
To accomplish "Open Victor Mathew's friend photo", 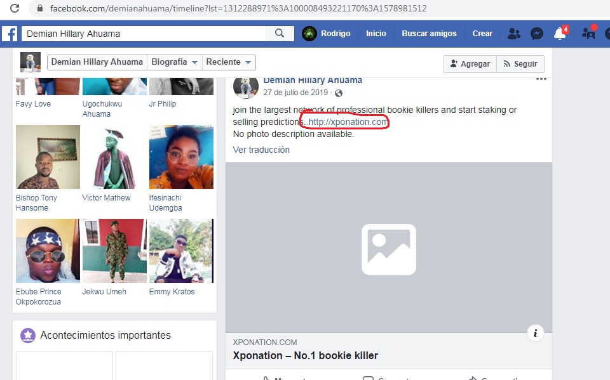I will 115,157.
